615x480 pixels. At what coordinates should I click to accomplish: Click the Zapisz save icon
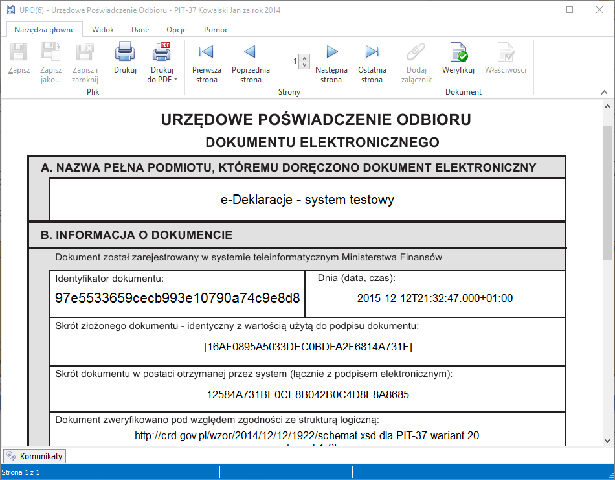pyautogui.click(x=19, y=52)
